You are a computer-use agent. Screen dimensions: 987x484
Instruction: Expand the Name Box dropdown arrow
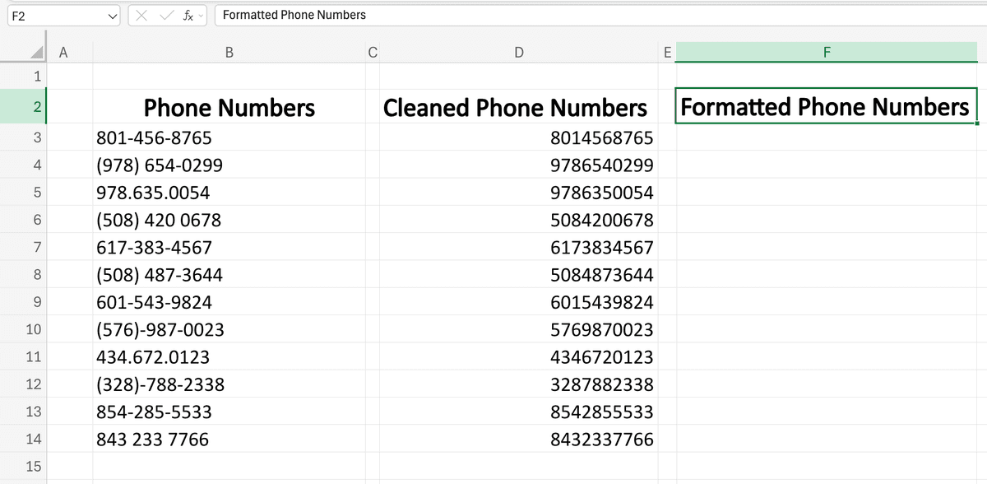coord(113,15)
